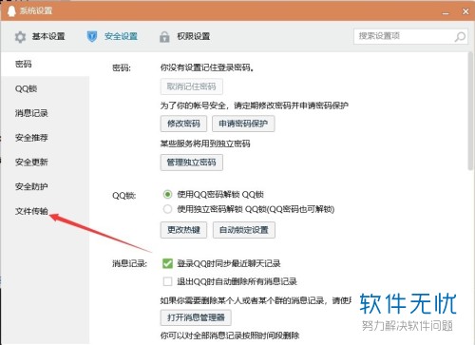This screenshot has height=345, width=475.
Task: Focus the 搜索设置项 search field
Action: pyautogui.click(x=410, y=36)
